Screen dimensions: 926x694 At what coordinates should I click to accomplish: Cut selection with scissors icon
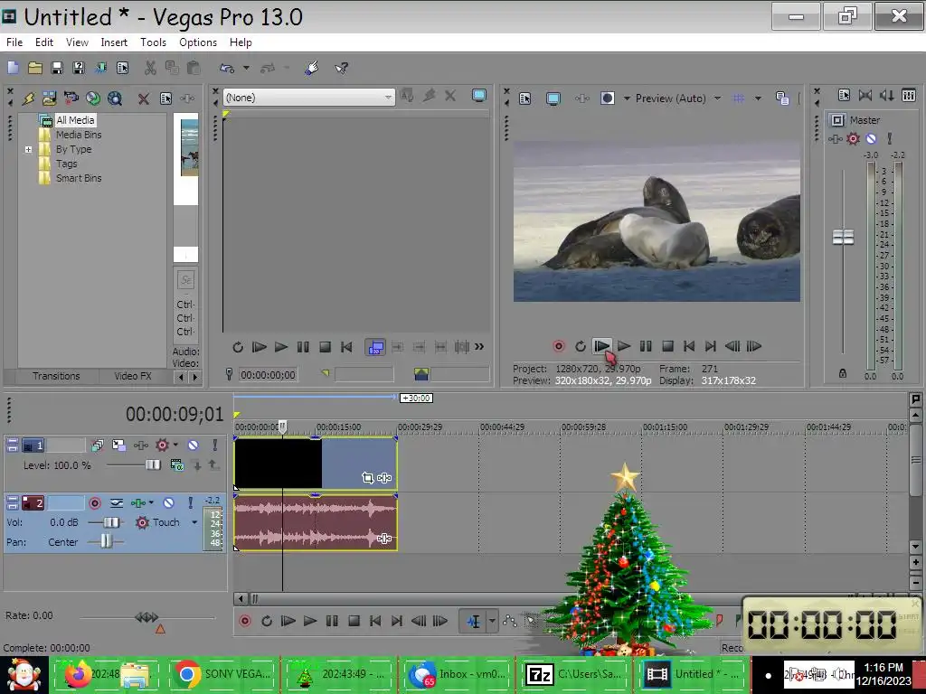click(x=150, y=68)
